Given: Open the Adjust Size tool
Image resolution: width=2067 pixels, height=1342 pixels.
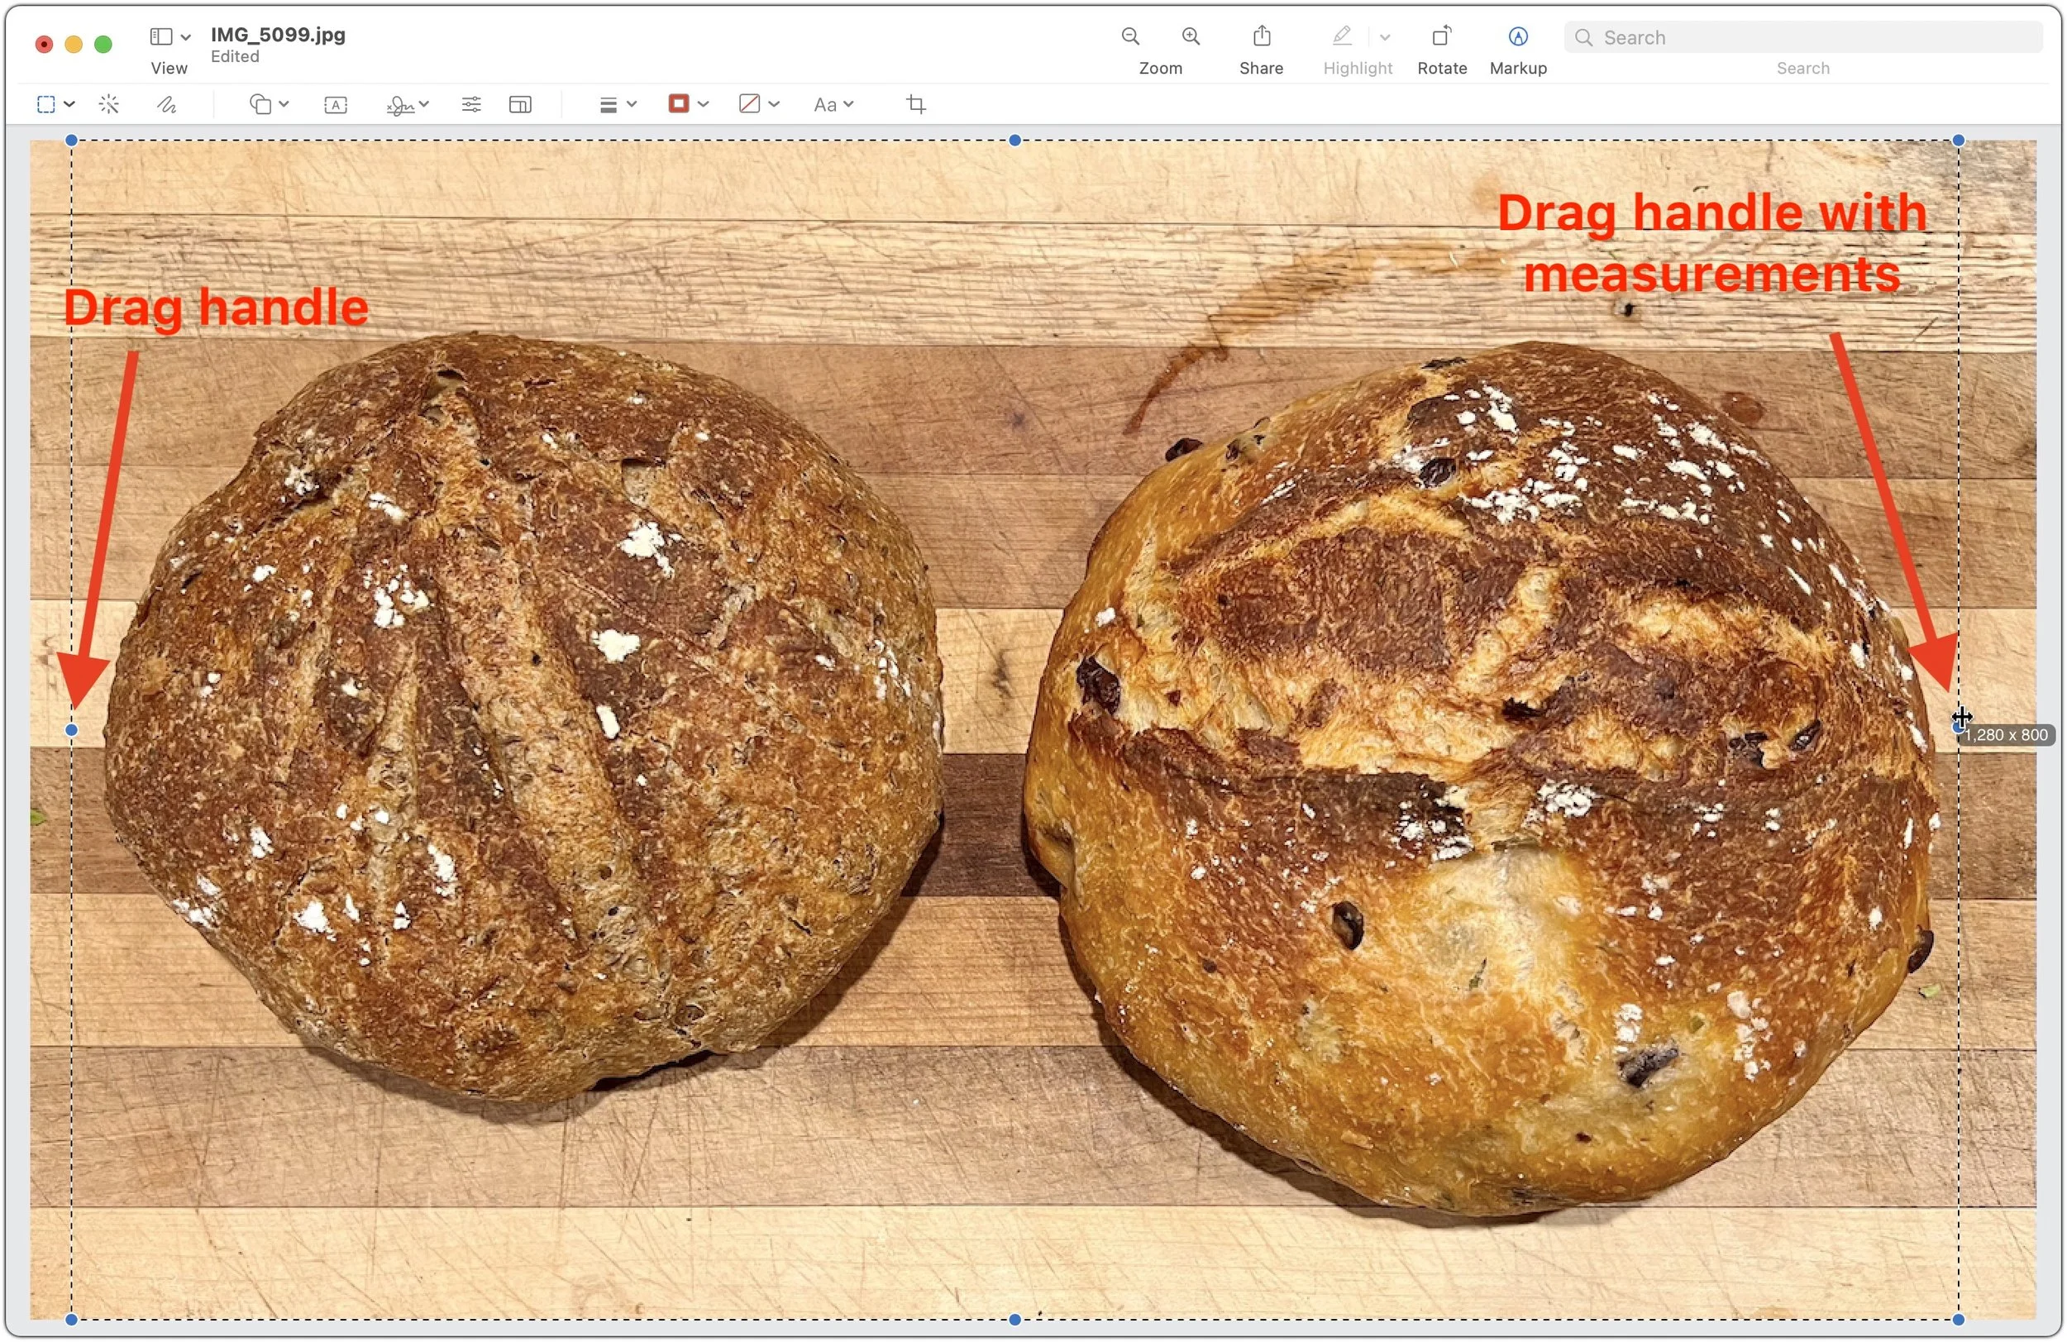Looking at the screenshot, I should pyautogui.click(x=520, y=105).
